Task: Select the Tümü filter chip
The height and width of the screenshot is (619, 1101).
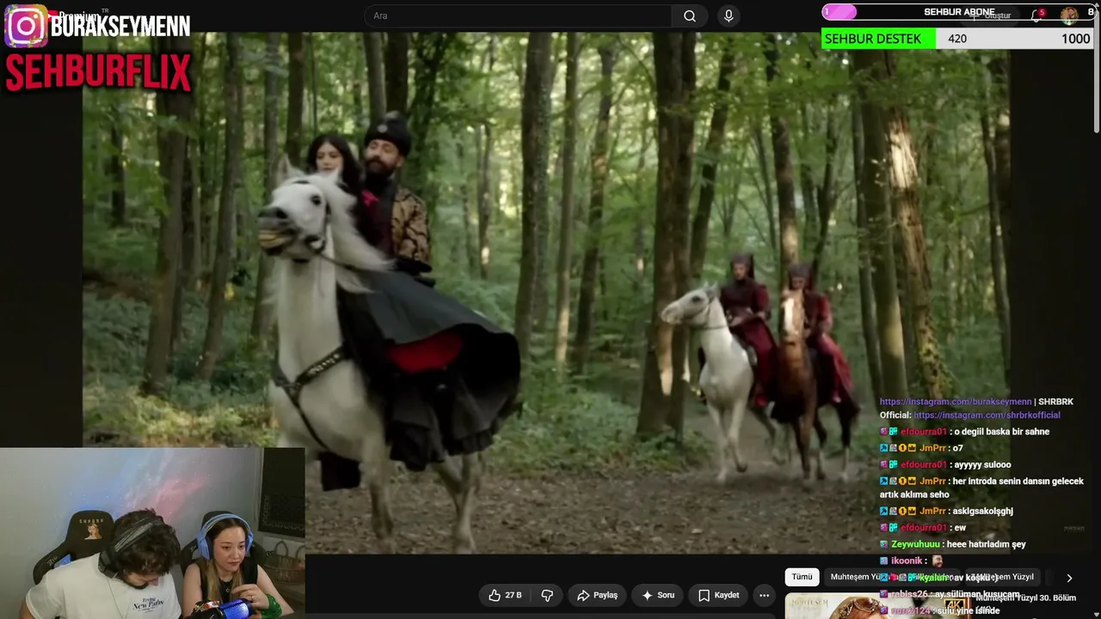Action: tap(802, 577)
